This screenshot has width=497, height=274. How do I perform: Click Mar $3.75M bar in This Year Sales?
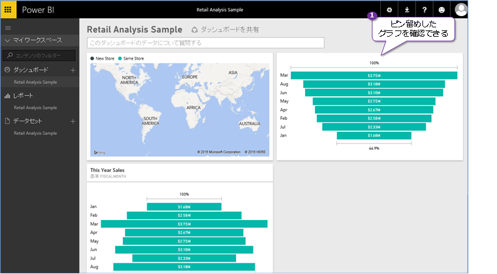pos(184,224)
